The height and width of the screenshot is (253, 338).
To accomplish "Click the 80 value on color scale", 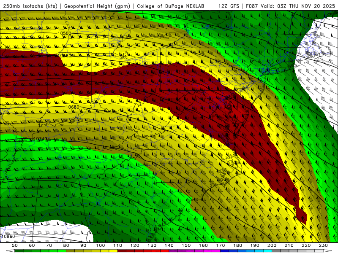I will (x=66, y=245).
